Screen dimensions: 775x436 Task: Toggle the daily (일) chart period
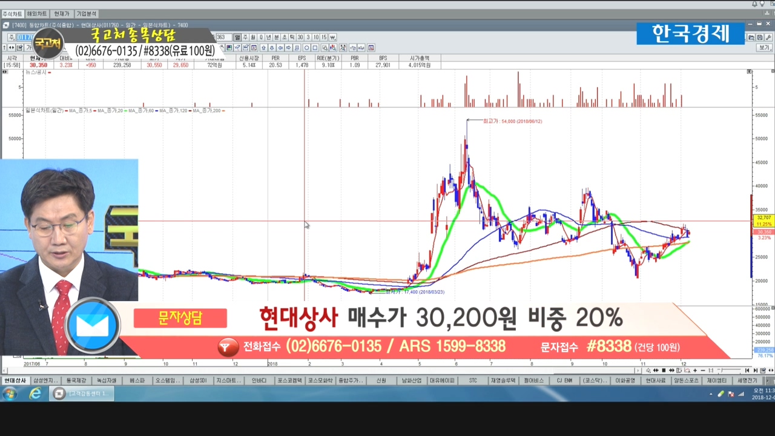pos(237,38)
